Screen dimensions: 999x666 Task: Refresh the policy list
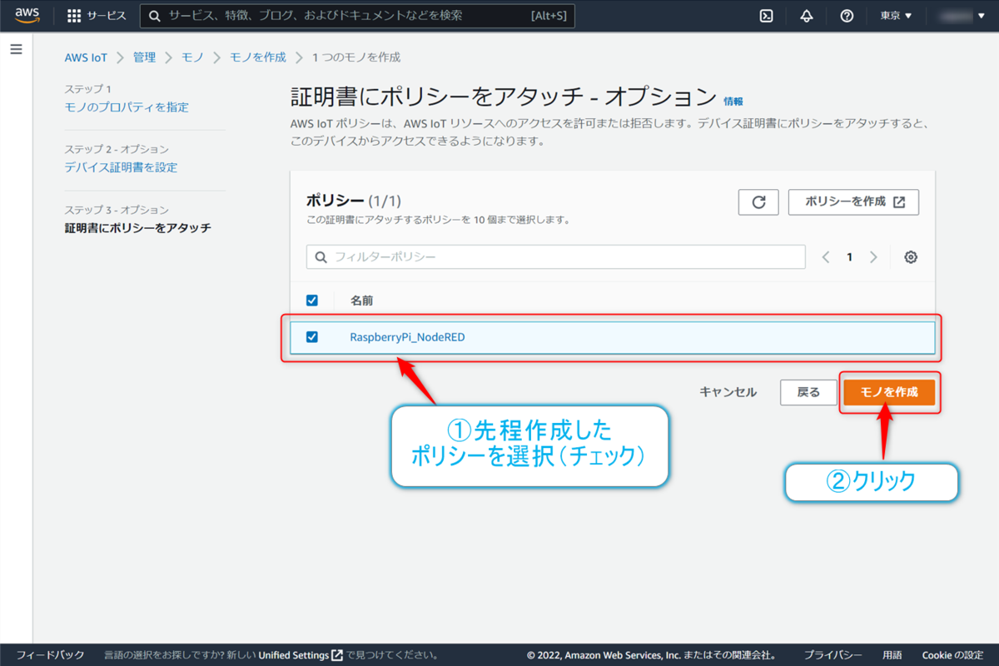coord(758,202)
